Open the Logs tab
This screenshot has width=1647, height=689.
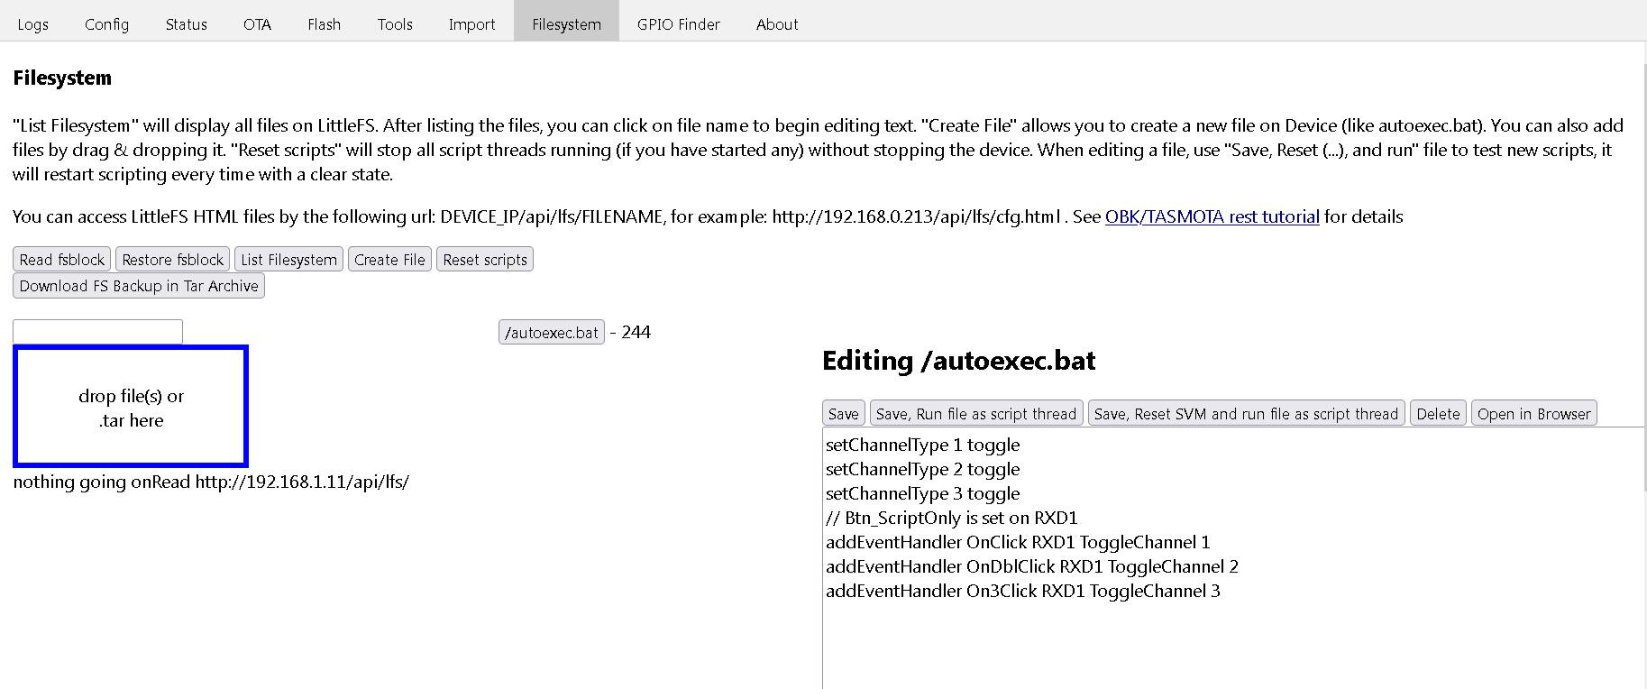(32, 24)
